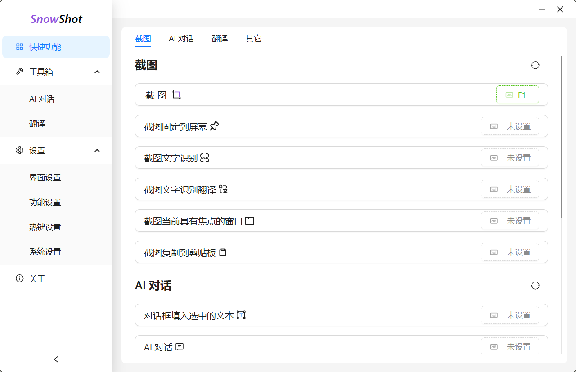576x372 pixels.
Task: Click the OCR icon beside 截图文字识别
Action: click(x=205, y=158)
